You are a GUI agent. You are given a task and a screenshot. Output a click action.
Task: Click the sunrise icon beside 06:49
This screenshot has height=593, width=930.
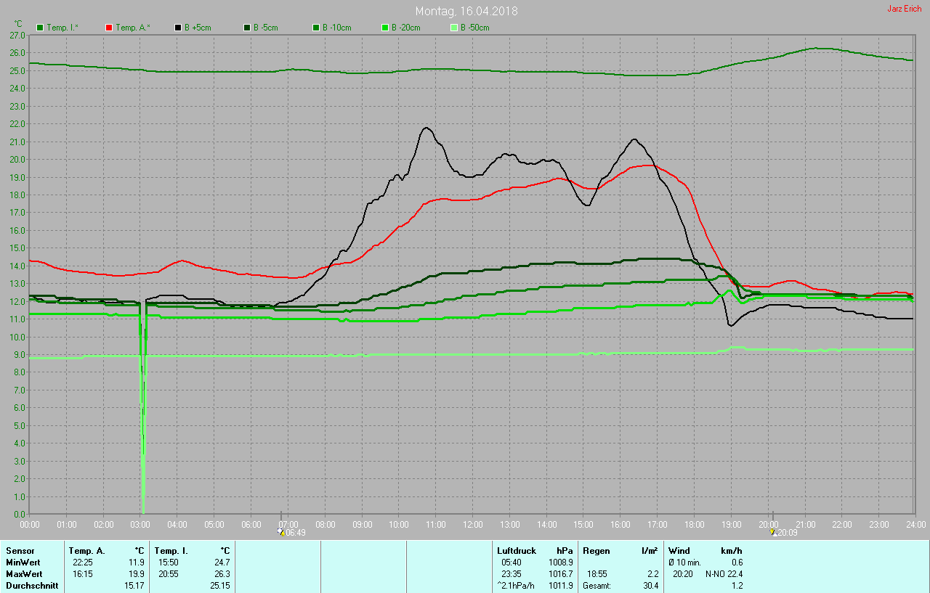tap(280, 533)
